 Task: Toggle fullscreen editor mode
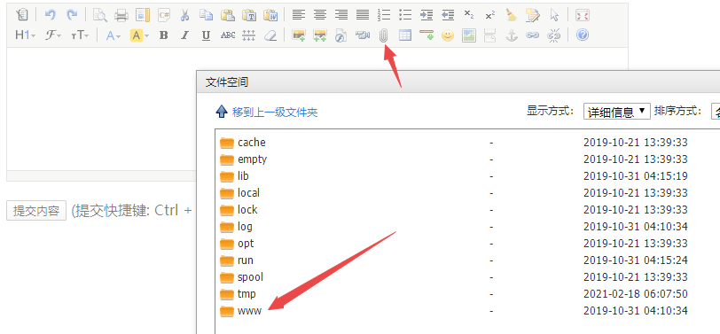pos(583,15)
